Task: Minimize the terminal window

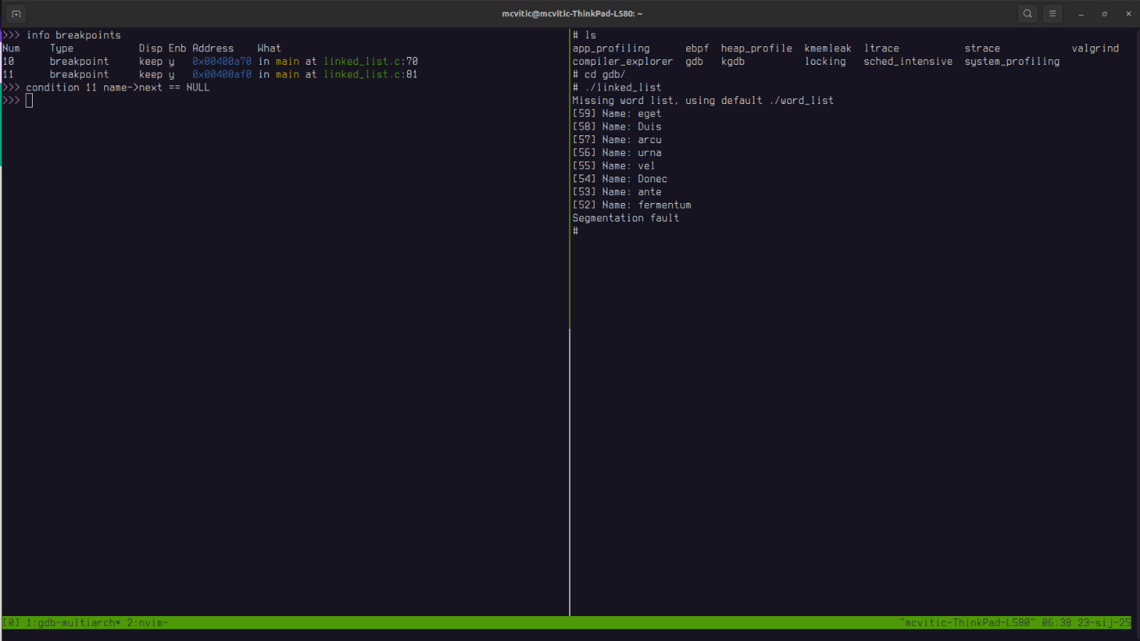Action: [1081, 14]
